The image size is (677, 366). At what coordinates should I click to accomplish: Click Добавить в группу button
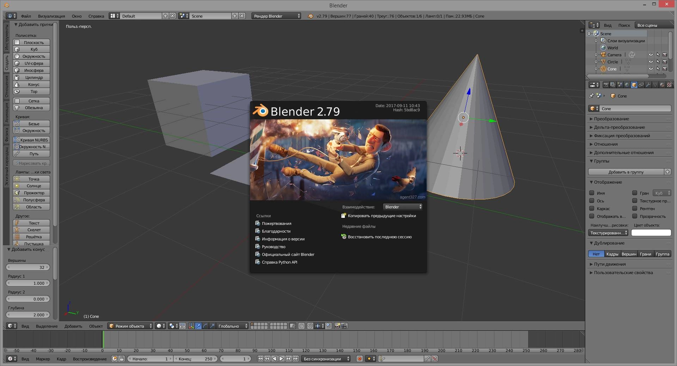[626, 172]
